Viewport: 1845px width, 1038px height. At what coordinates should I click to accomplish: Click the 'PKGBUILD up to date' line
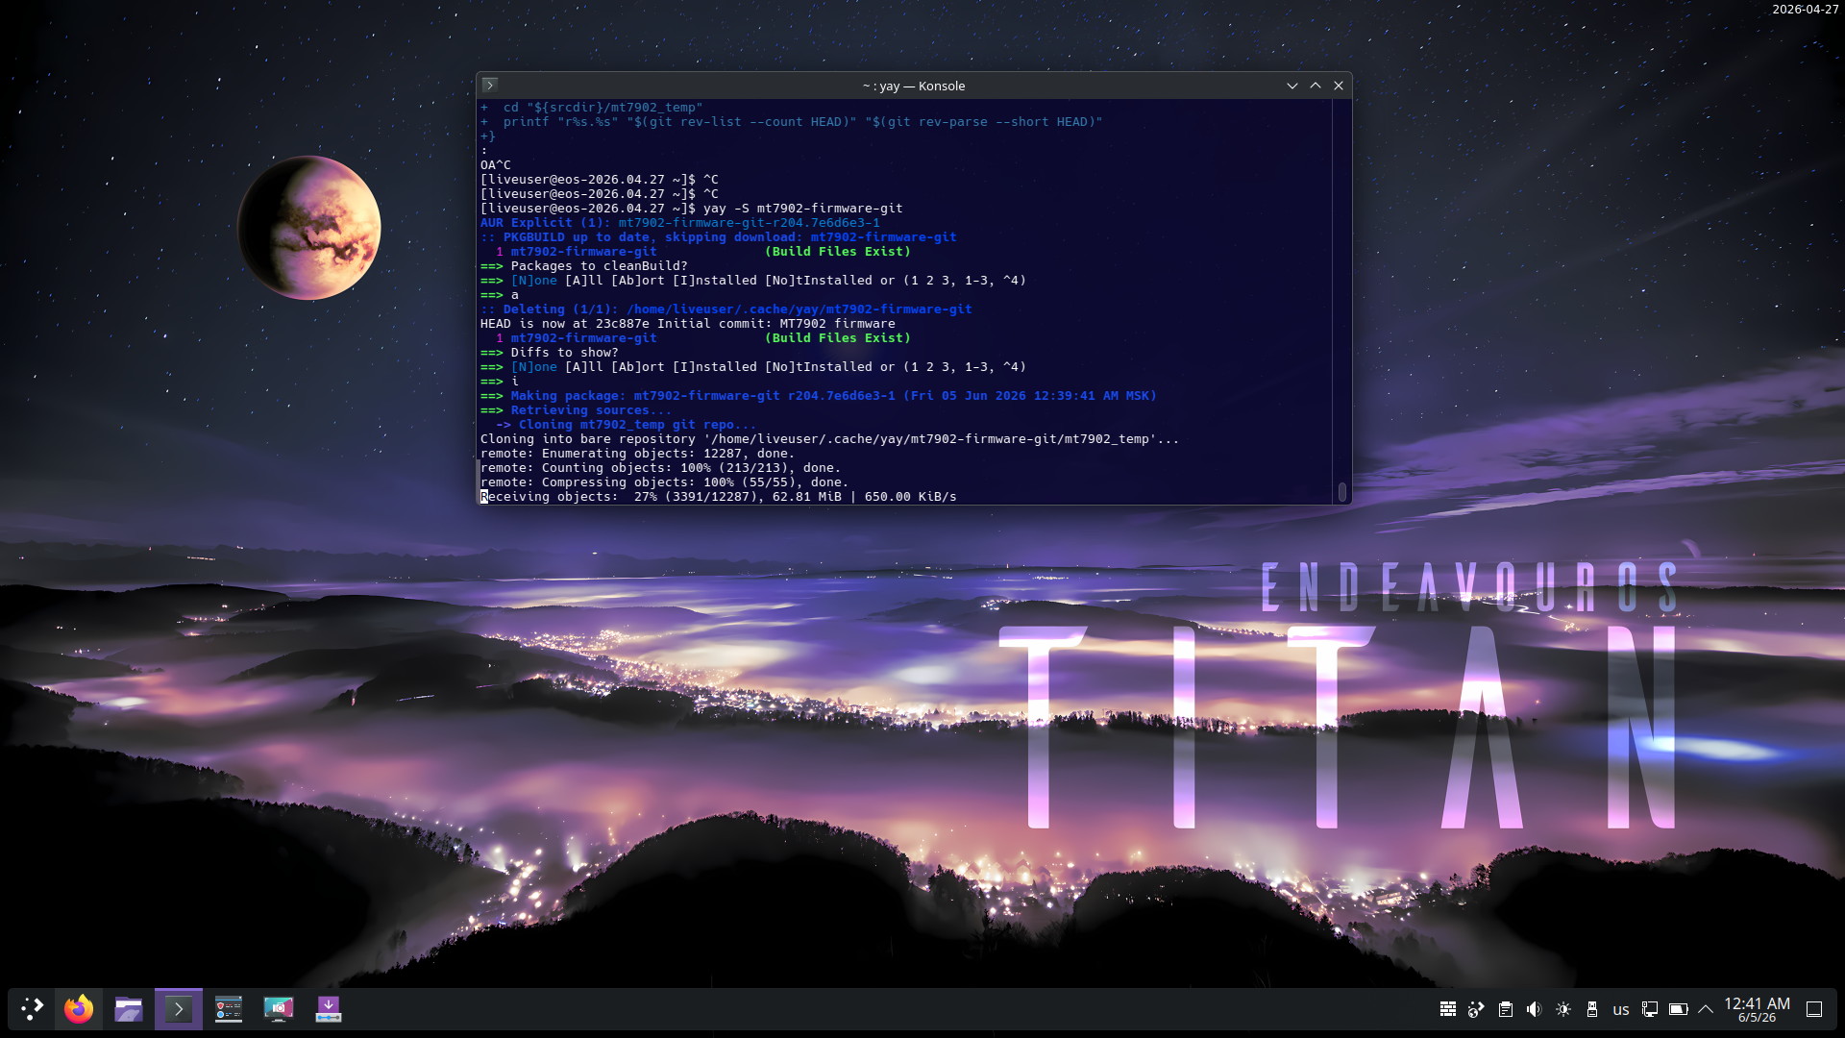(719, 237)
